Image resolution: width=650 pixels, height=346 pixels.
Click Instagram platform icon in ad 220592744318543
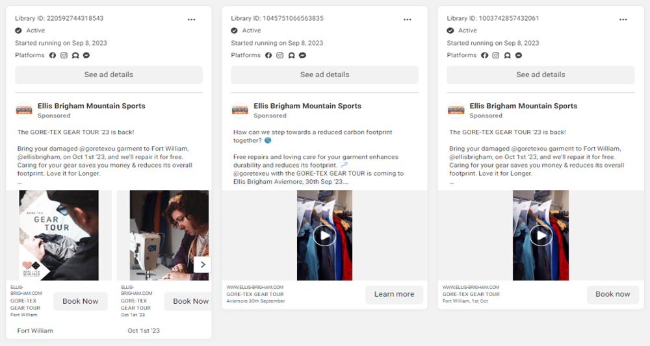tap(64, 55)
